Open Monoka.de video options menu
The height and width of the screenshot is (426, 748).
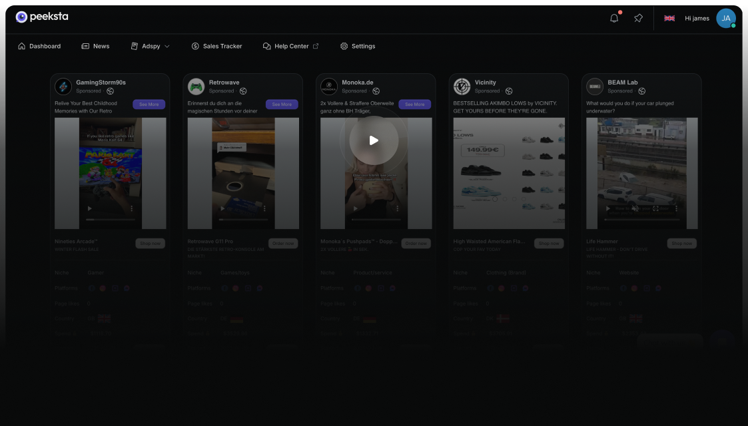tap(398, 209)
